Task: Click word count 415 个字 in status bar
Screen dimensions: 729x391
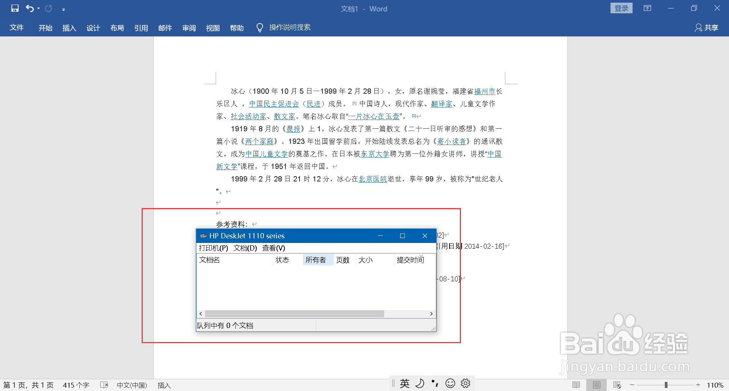Action: click(76, 385)
